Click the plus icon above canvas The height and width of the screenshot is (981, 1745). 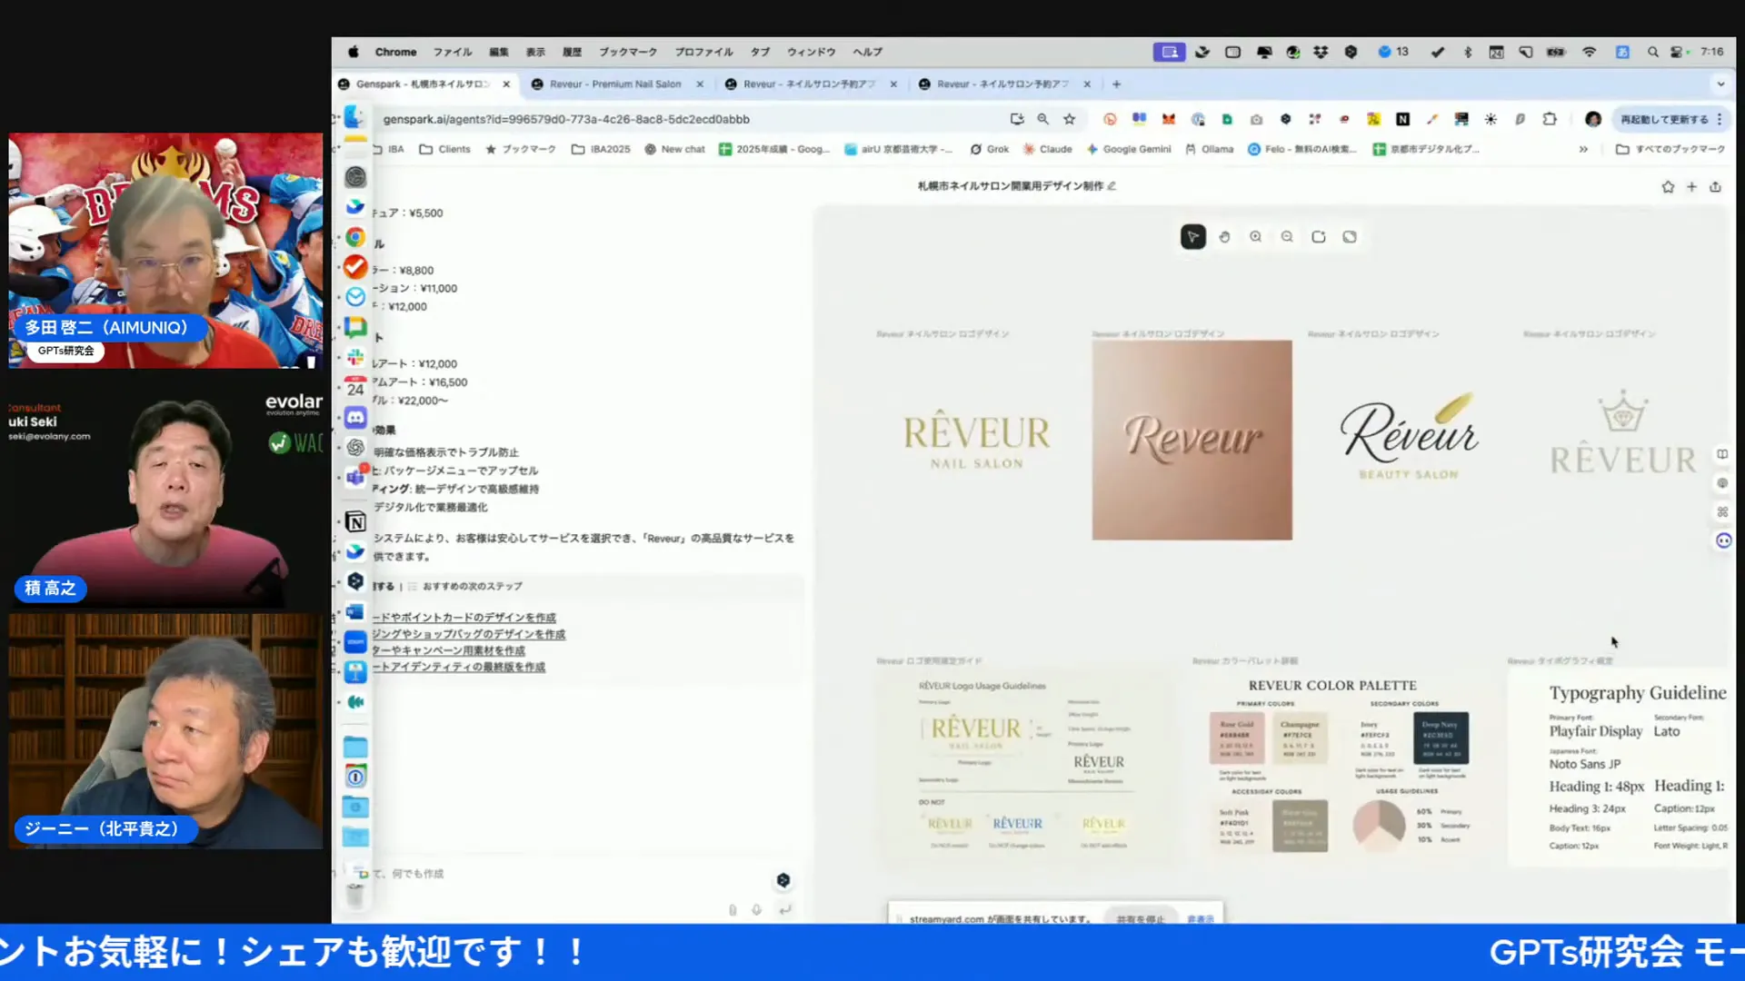(1691, 187)
